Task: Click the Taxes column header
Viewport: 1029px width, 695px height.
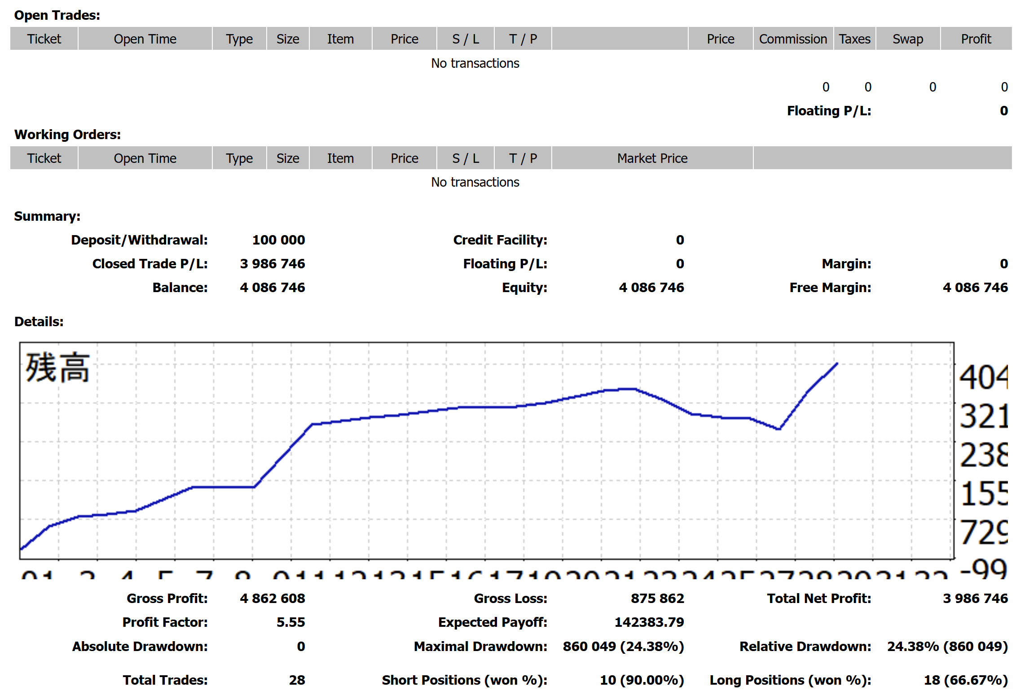Action: click(854, 39)
